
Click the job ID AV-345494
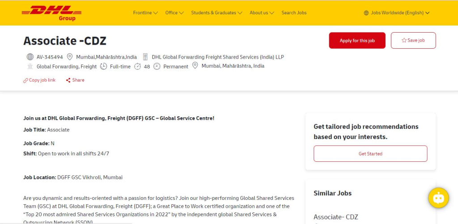50,57
